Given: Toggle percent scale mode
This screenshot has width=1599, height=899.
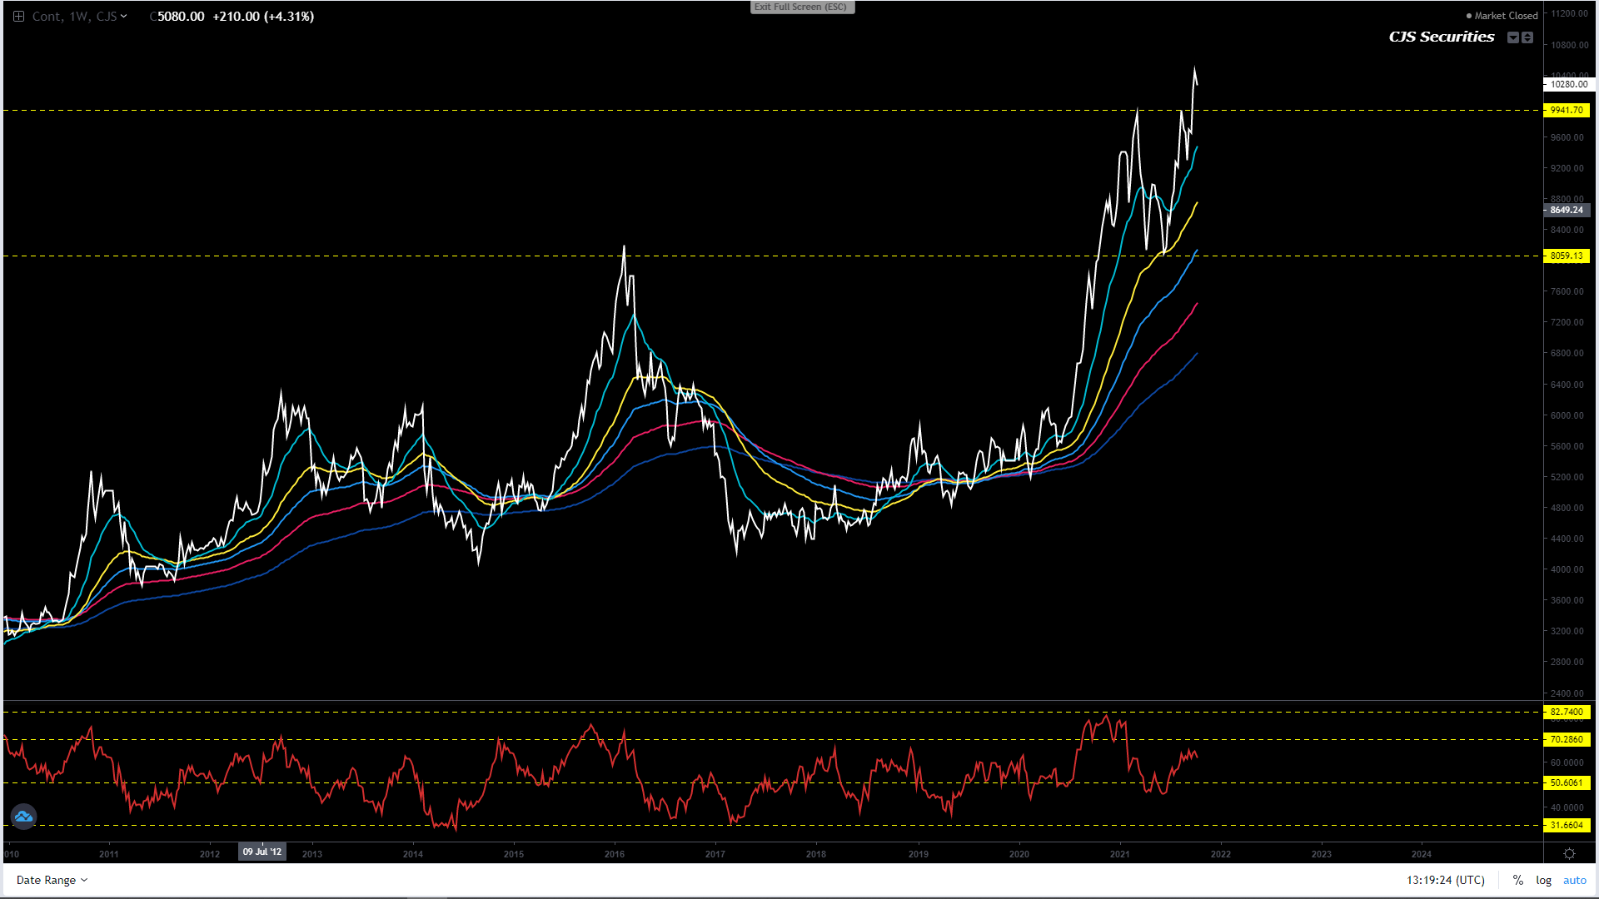Looking at the screenshot, I should pyautogui.click(x=1518, y=880).
